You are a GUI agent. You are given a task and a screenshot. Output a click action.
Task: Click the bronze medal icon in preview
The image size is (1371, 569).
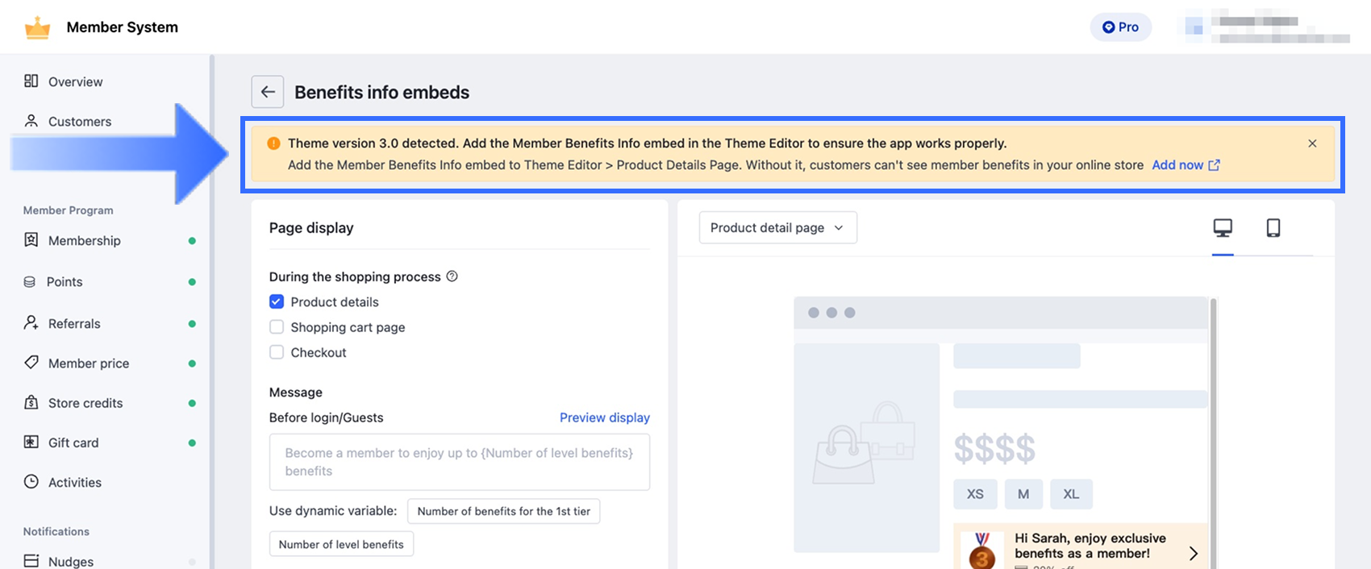[x=981, y=552]
